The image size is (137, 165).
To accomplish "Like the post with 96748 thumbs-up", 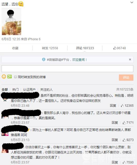I will pos(119,48).
